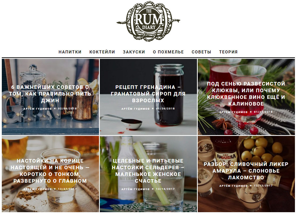This screenshot has width=297, height=215.
Task: Click author name on the Amarula post
Action: pyautogui.click(x=233, y=186)
